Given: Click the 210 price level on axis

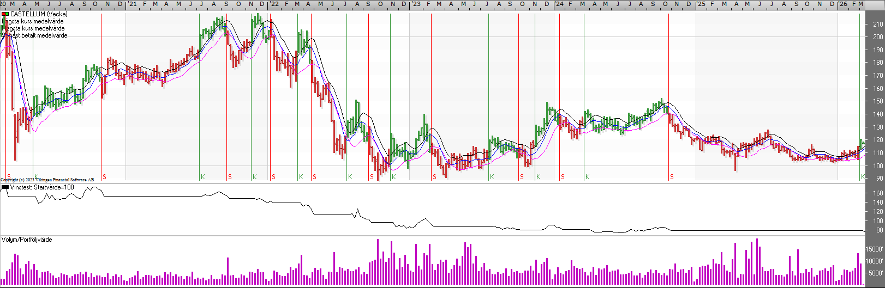Looking at the screenshot, I should (x=877, y=24).
